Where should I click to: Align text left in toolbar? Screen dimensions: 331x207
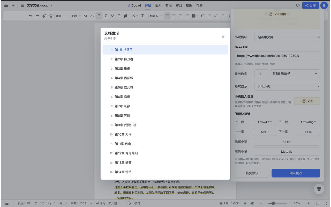[167, 16]
